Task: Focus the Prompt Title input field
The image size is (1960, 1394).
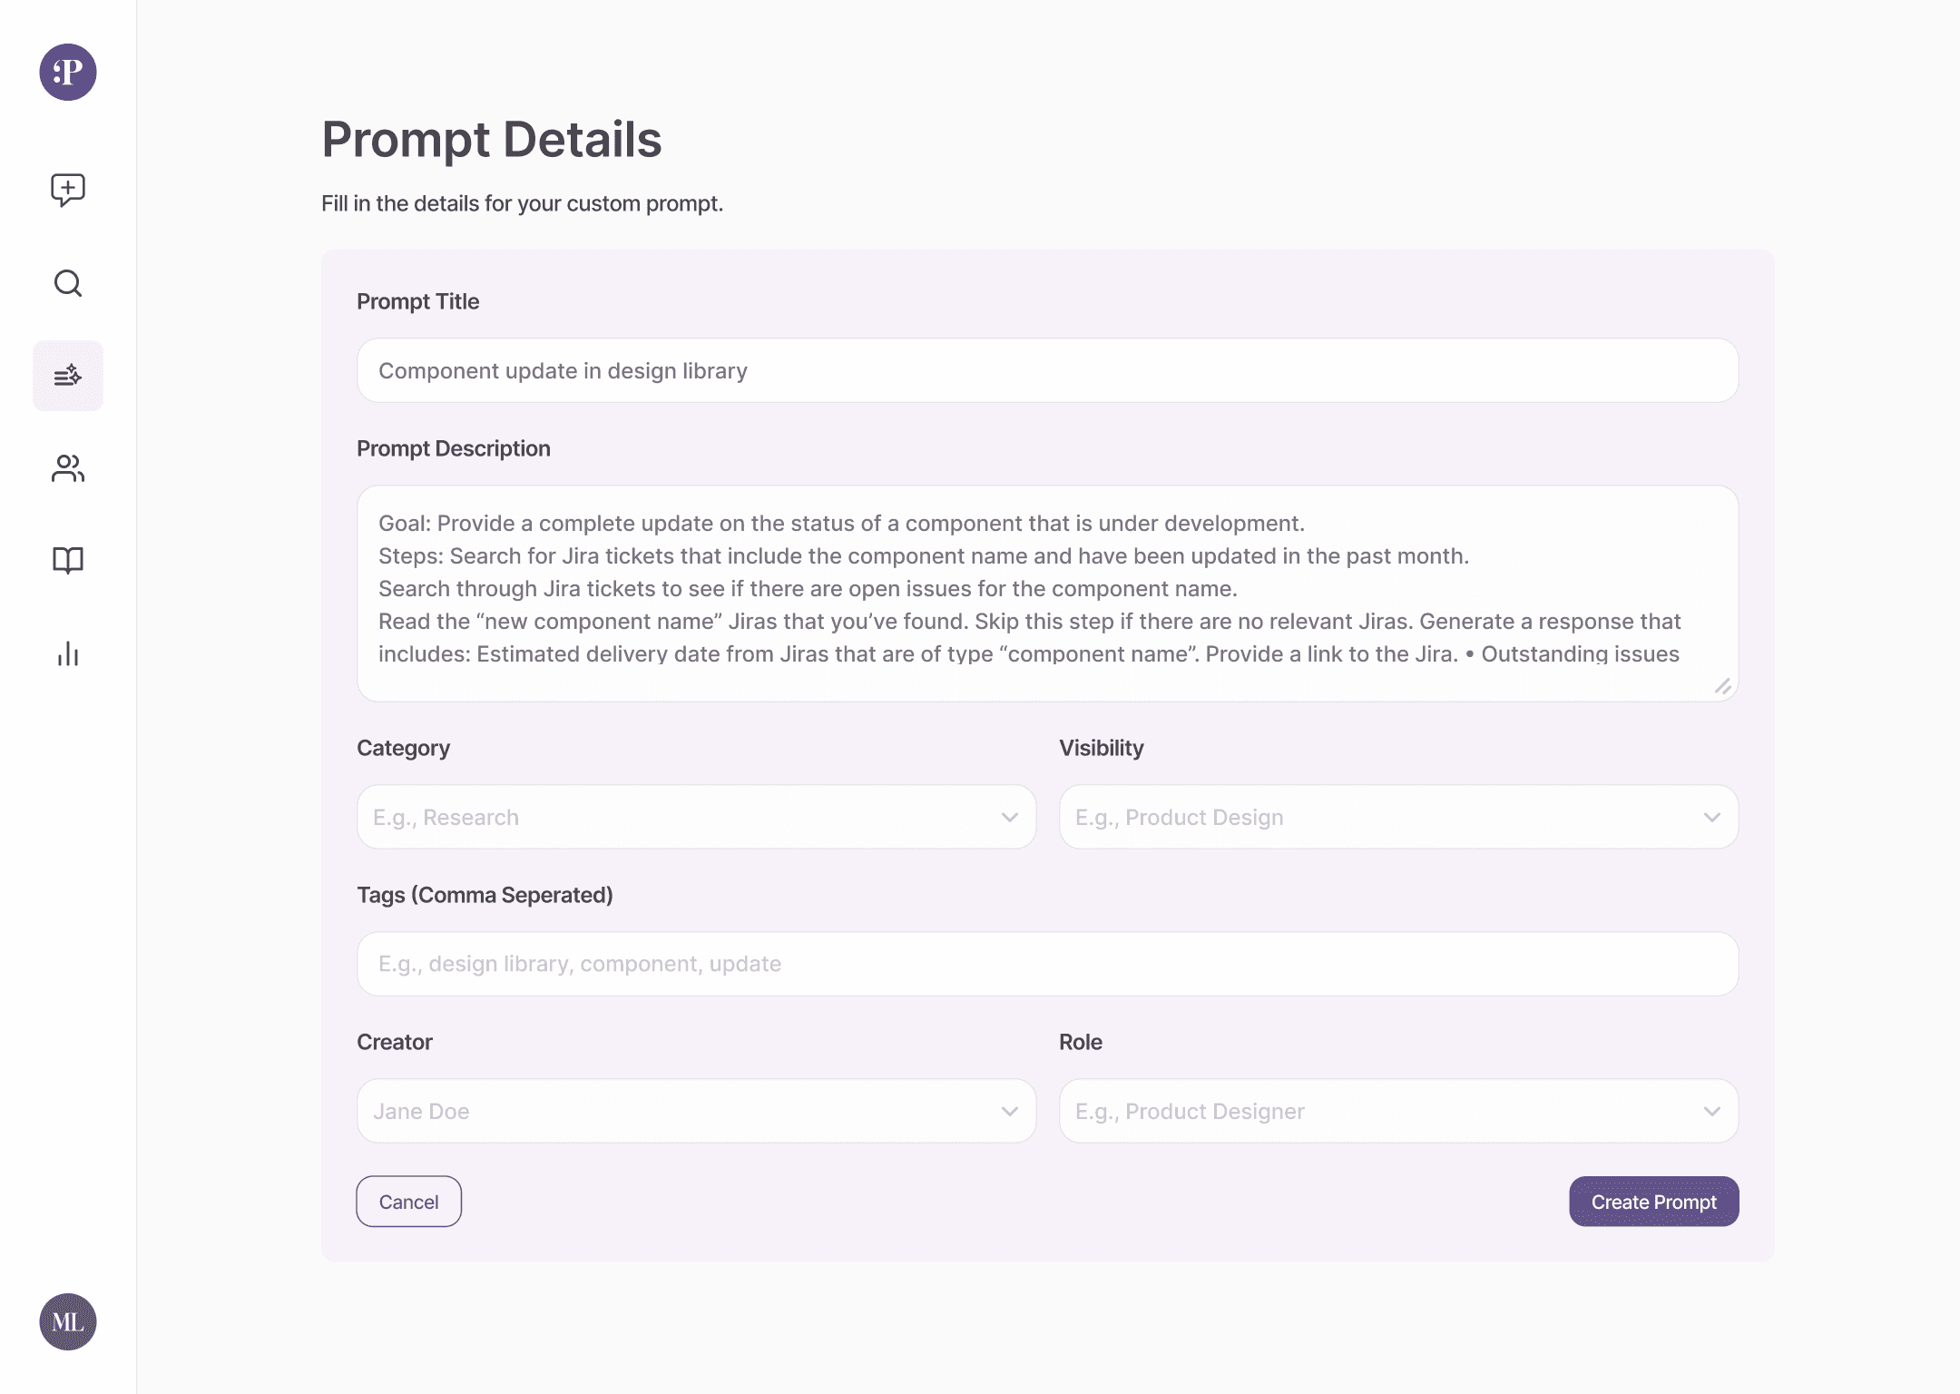Action: [1047, 370]
